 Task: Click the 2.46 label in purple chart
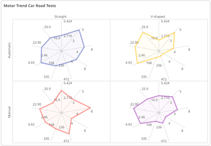pyautogui.click(x=142, y=117)
